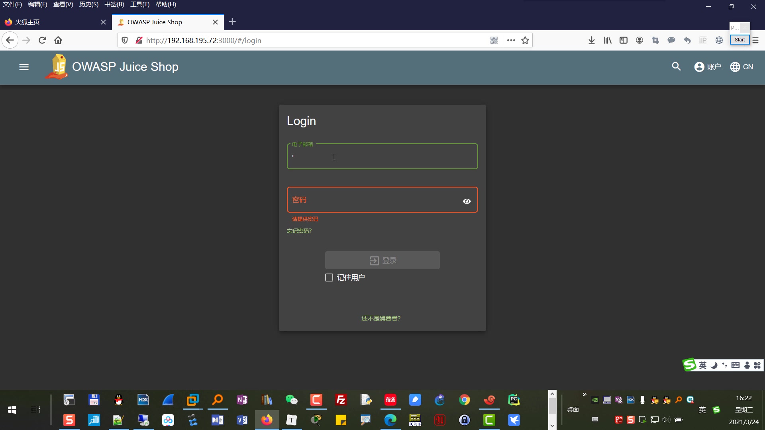Viewport: 765px width, 430px height.
Task: Enable the 记住用户 checkbox
Action: pos(329,277)
